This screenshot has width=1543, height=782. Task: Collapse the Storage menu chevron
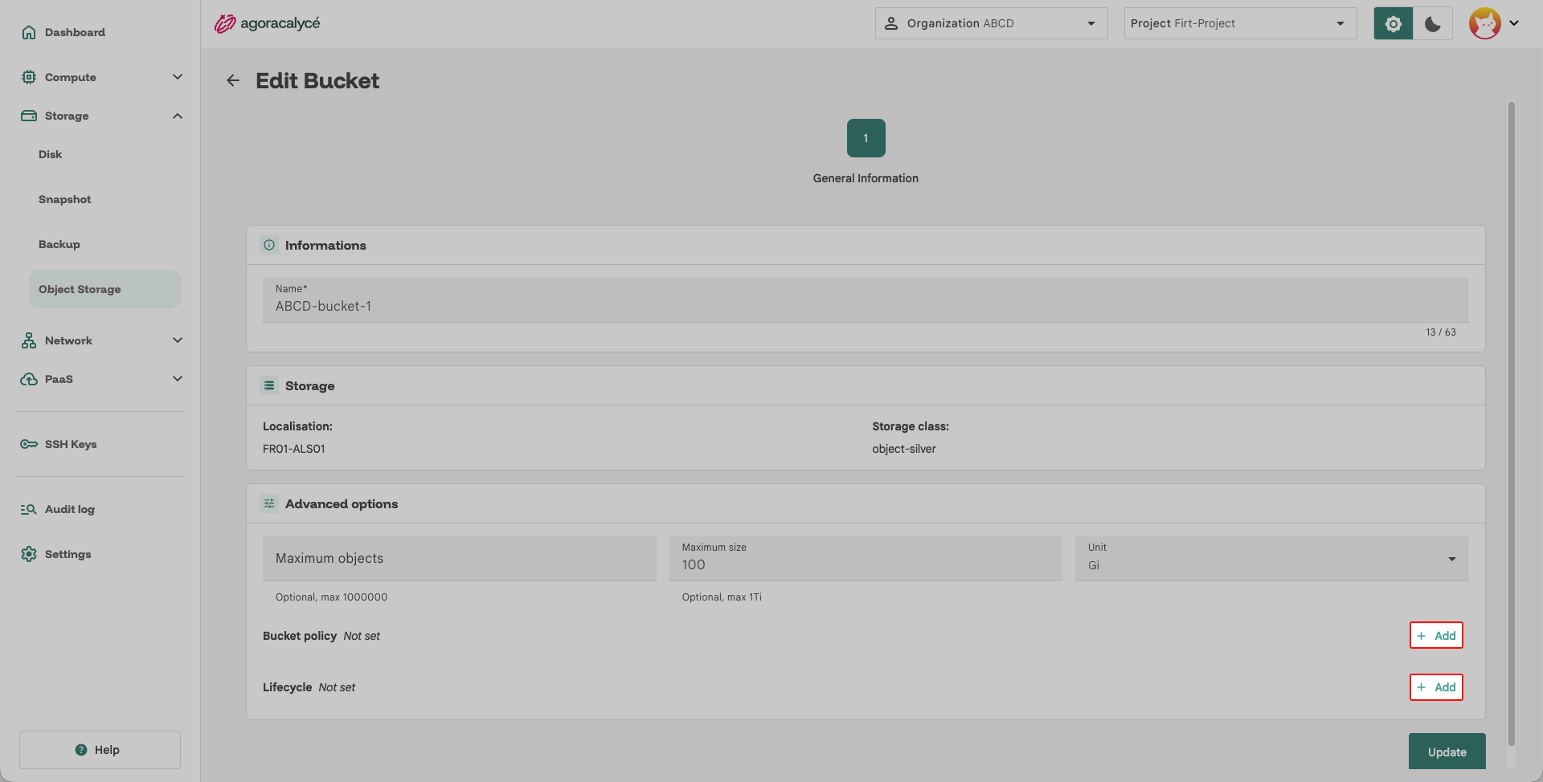pyautogui.click(x=178, y=116)
